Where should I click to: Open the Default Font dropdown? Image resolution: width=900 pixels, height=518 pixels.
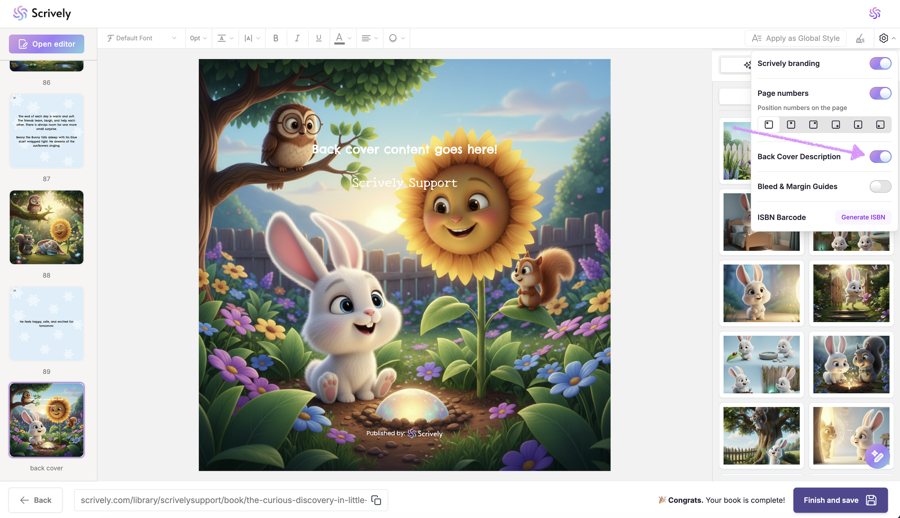tap(141, 38)
